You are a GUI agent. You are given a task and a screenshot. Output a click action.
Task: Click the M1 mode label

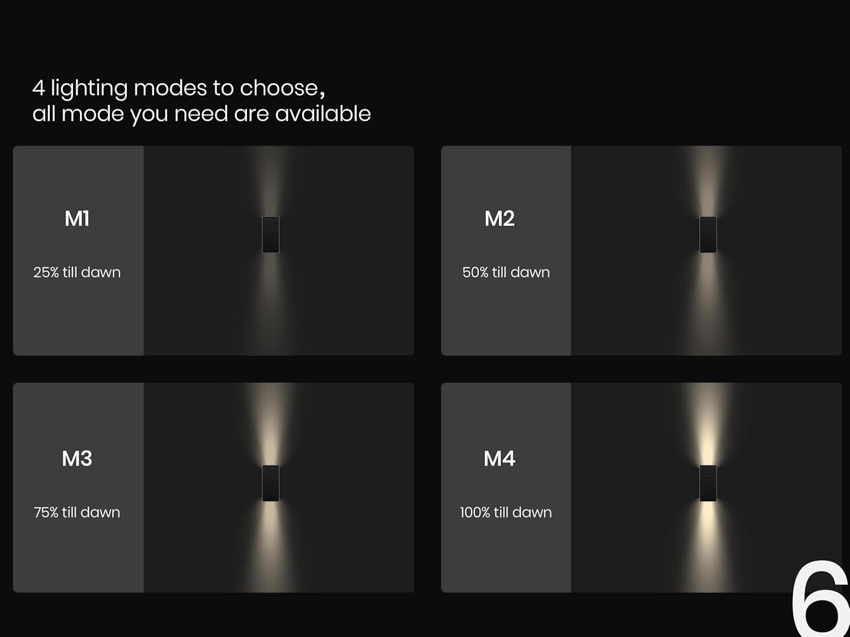click(x=77, y=219)
